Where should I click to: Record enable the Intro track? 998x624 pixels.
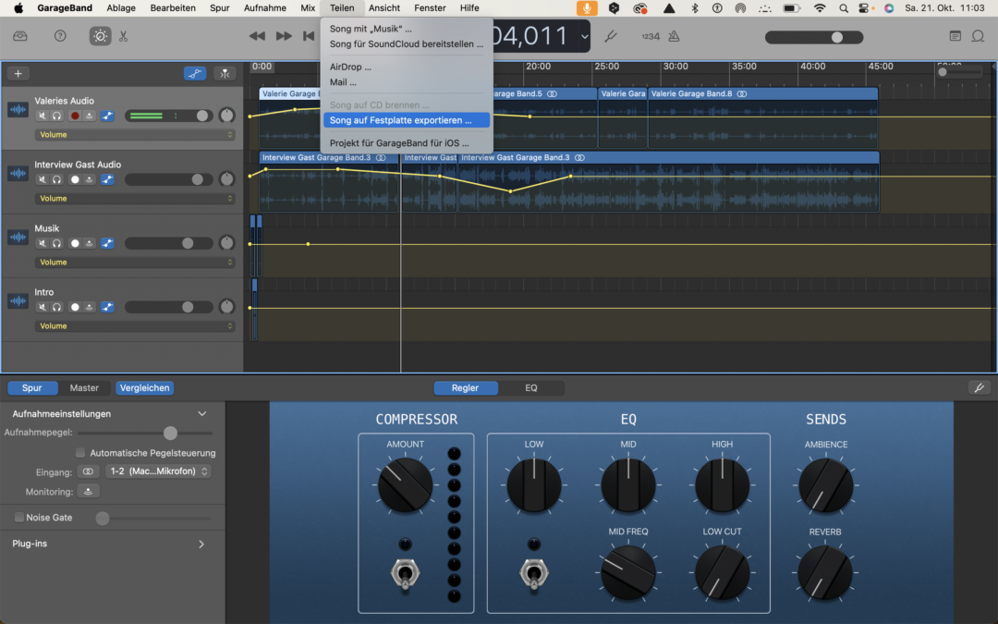75,307
